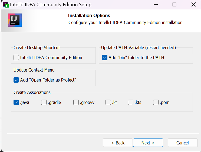Uncheck Add "bin" folder to the PATH
Screen dimensions: 201x152
tap(105, 58)
